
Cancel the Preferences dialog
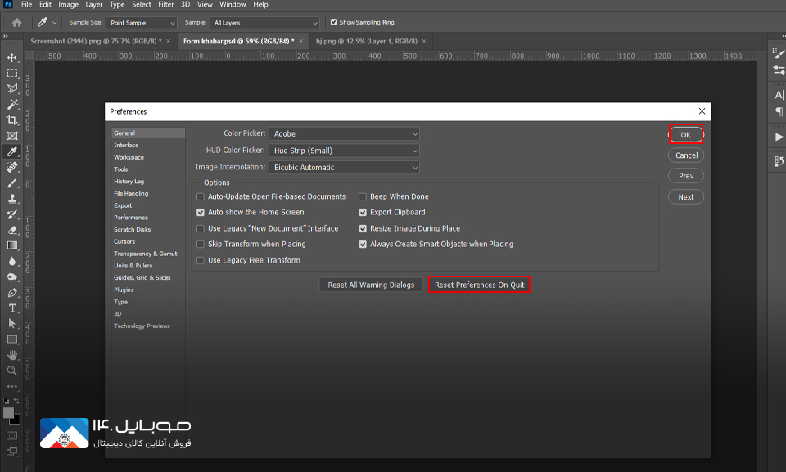pos(686,155)
